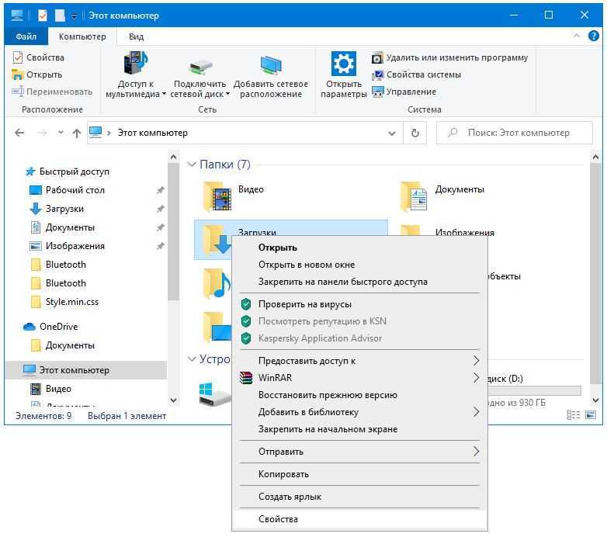This screenshot has height=537, width=607.
Task: Choose Свойства at bottom of context menu
Action: [359, 519]
